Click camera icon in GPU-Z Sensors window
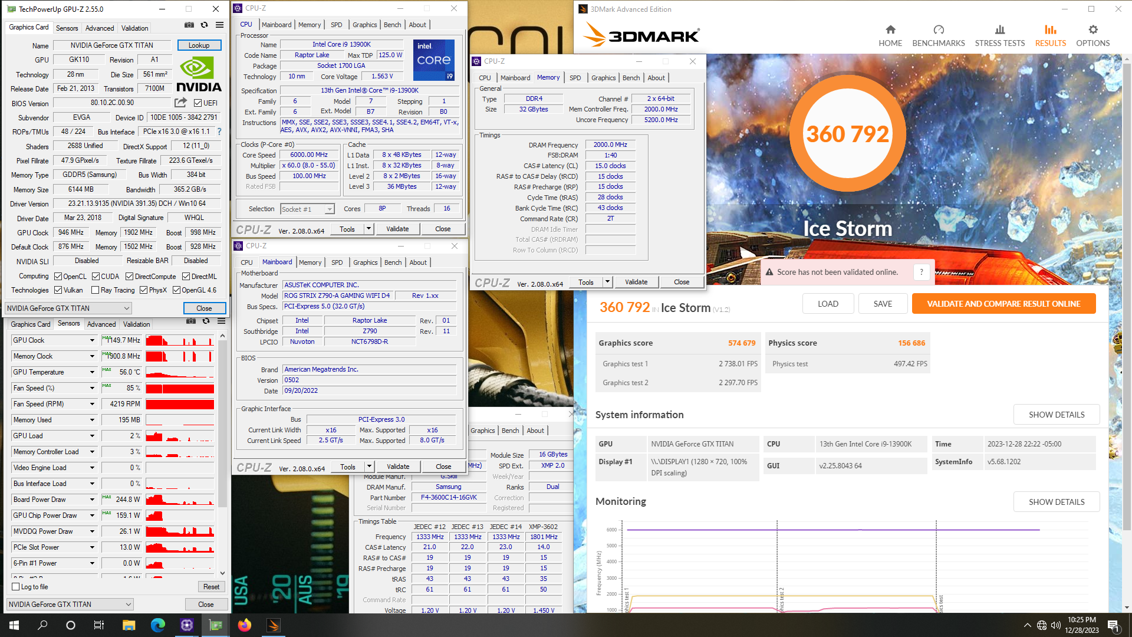 coord(190,321)
